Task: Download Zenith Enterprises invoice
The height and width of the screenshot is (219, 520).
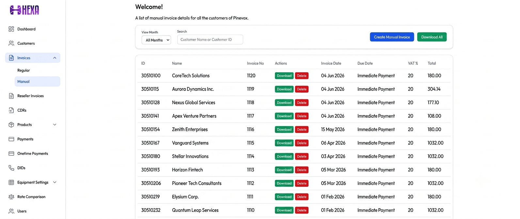Action: coord(284,129)
